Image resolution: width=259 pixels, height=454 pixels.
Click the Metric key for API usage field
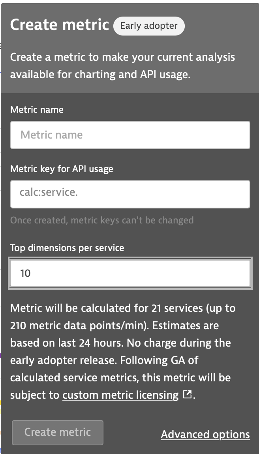click(x=130, y=194)
